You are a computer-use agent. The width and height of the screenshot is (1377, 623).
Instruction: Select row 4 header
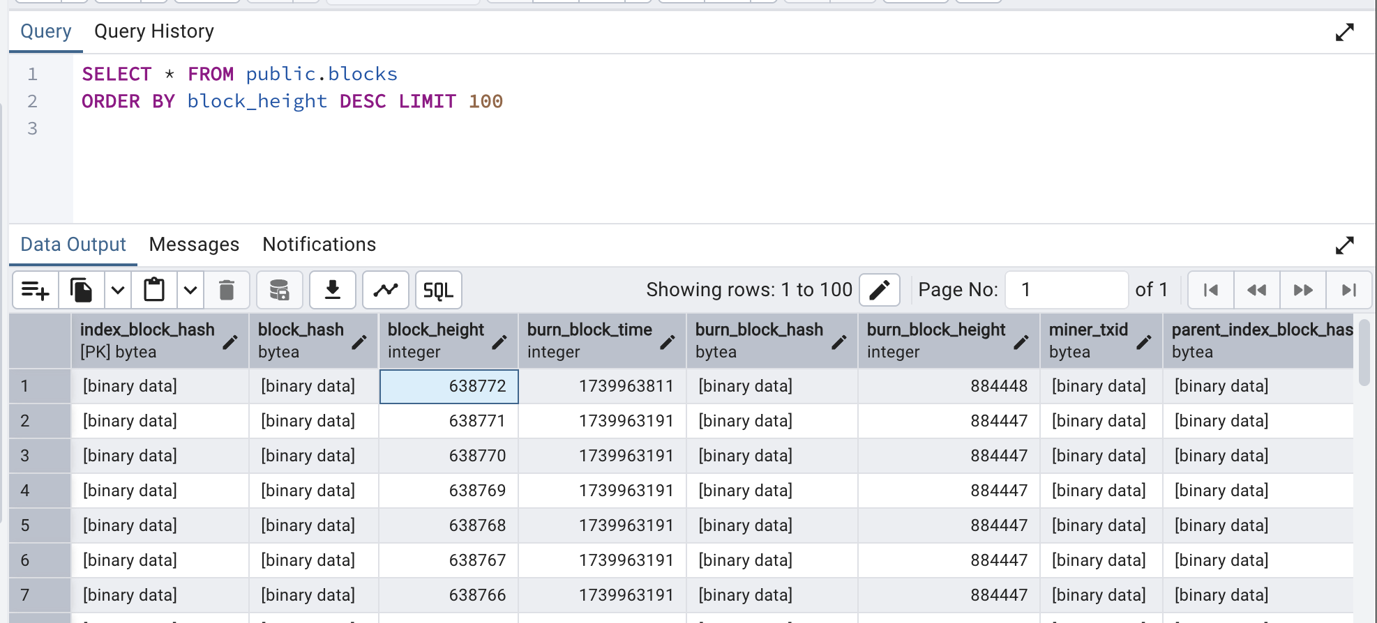[x=40, y=491]
